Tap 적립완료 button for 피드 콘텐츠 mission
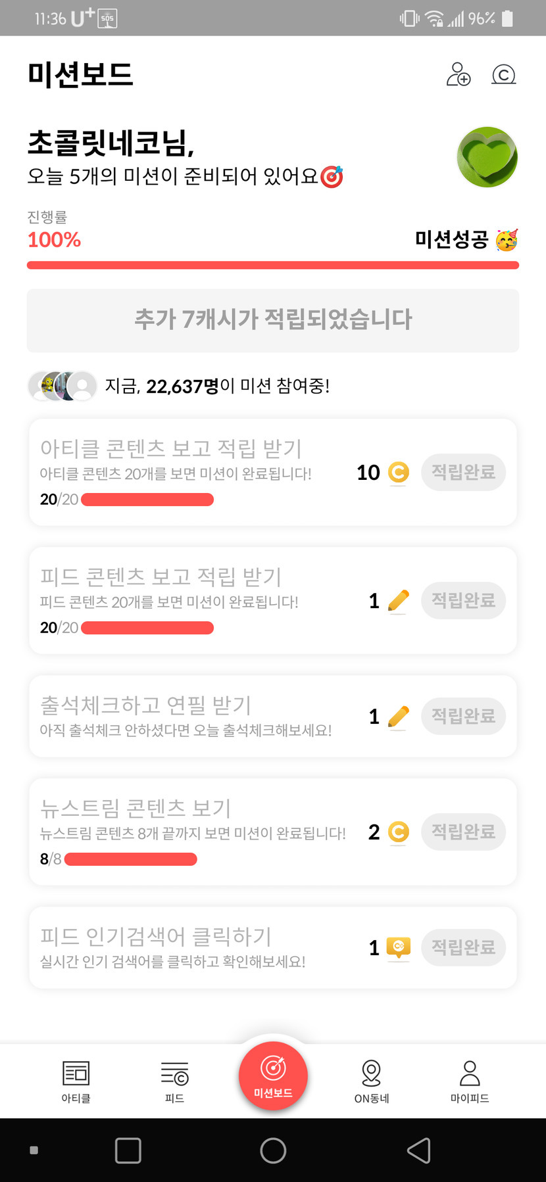The height and width of the screenshot is (1182, 546). 463,600
